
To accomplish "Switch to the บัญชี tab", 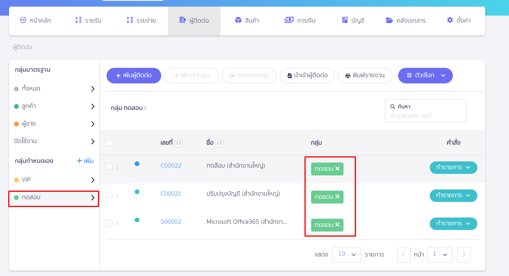I will [352, 21].
